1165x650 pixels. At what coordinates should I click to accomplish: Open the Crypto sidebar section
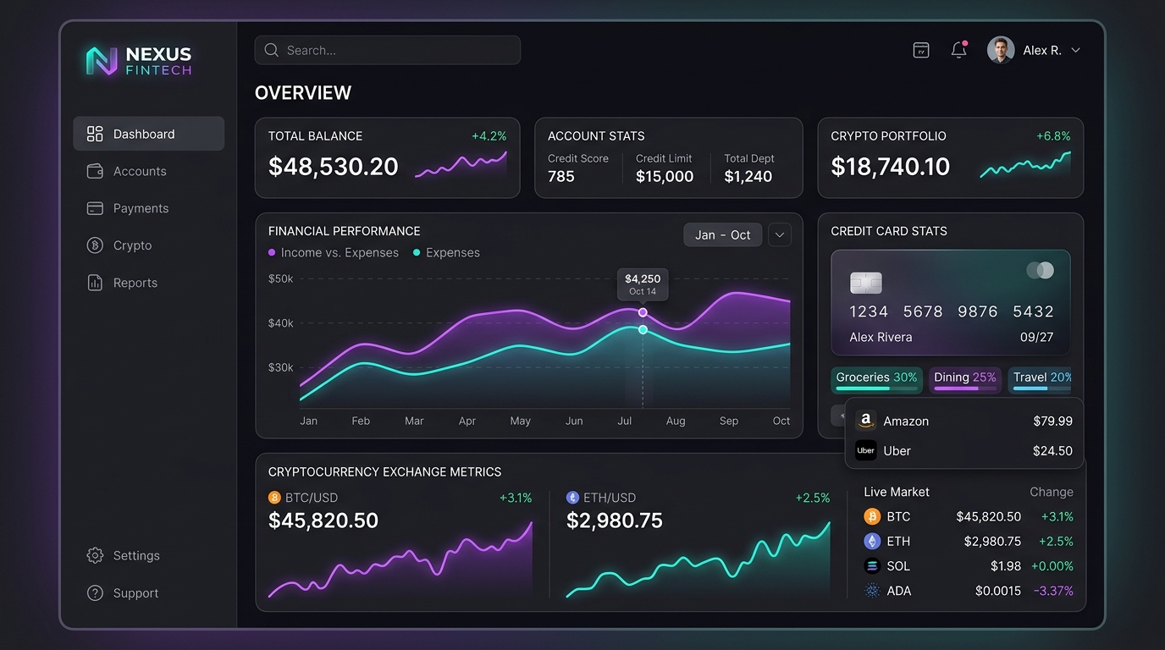(x=149, y=245)
